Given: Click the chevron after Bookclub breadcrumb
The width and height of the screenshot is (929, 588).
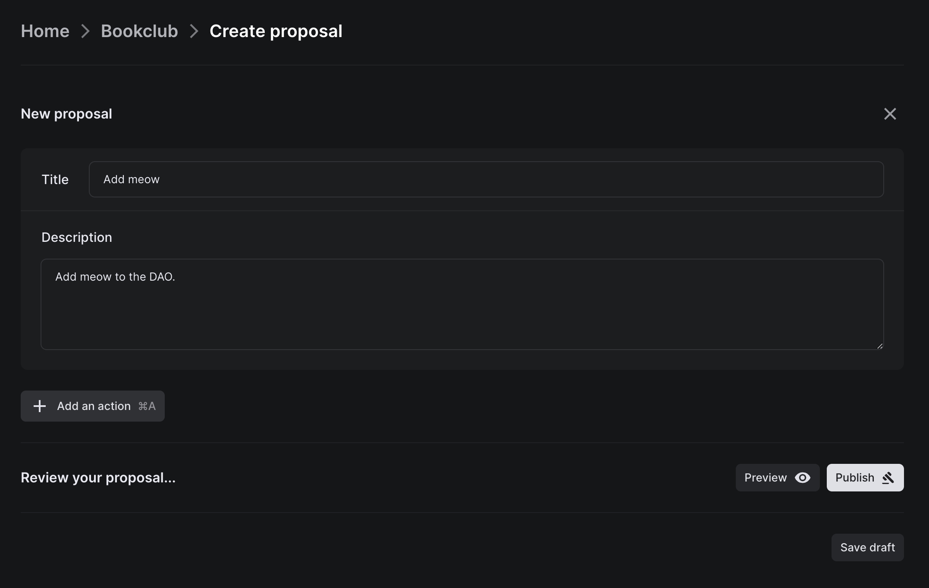Looking at the screenshot, I should point(194,31).
